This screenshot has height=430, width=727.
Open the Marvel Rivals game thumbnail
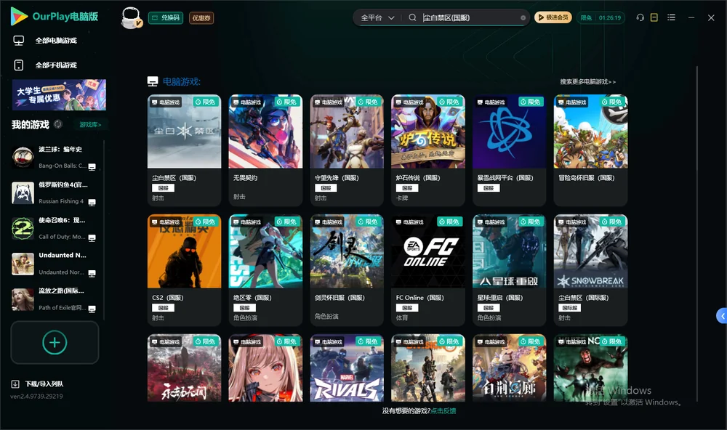click(x=347, y=368)
